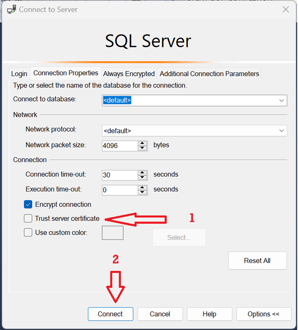Image resolution: width=298 pixels, height=330 pixels.
Task: Open the Always Encrypted tab
Action: pos(129,73)
